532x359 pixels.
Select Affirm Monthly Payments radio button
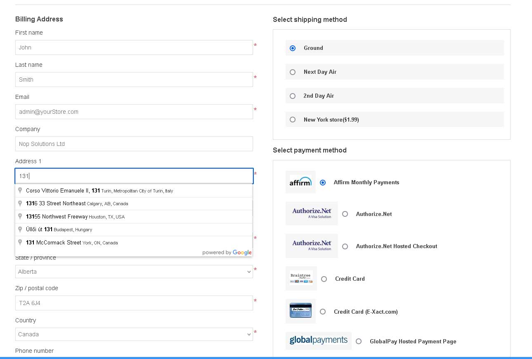click(x=323, y=182)
